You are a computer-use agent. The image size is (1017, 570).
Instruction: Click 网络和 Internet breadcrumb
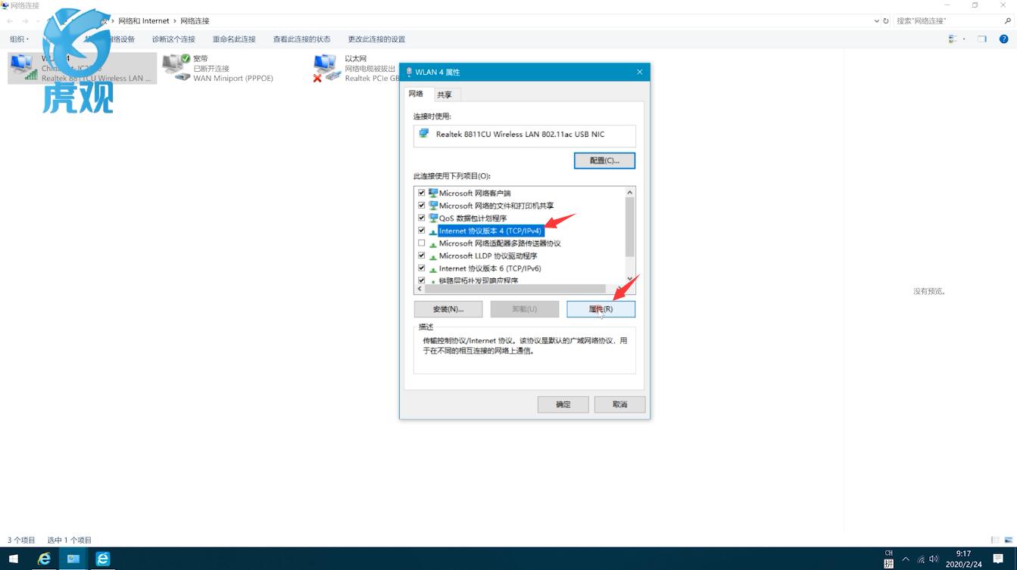click(144, 21)
